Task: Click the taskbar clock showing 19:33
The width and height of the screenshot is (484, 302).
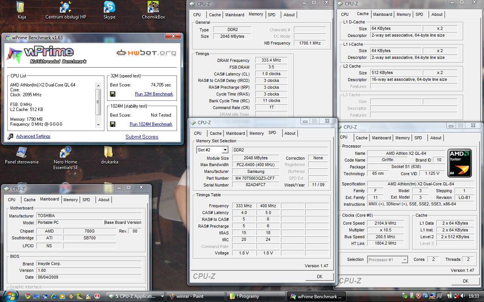Action: pyautogui.click(x=473, y=296)
